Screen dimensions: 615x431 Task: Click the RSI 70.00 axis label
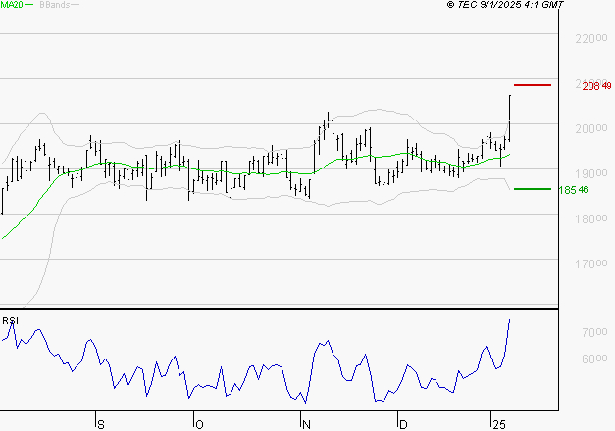pyautogui.click(x=594, y=332)
